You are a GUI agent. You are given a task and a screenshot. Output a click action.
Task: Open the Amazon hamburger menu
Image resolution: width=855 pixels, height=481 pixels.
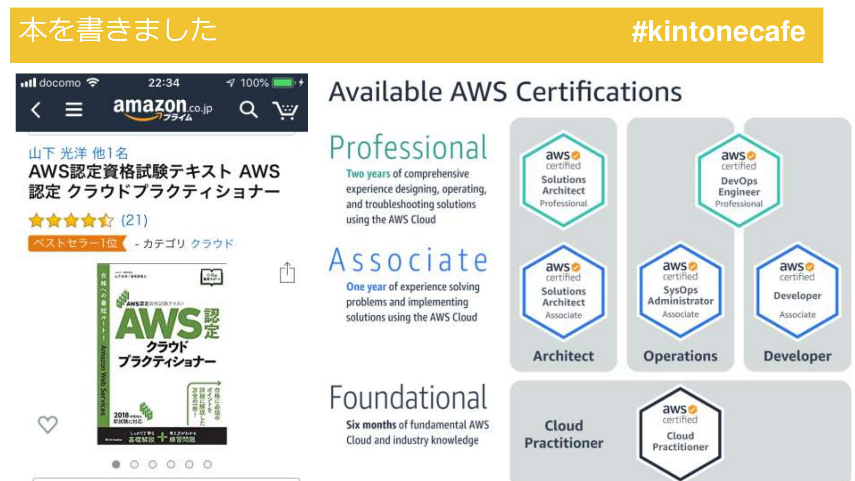pos(73,109)
